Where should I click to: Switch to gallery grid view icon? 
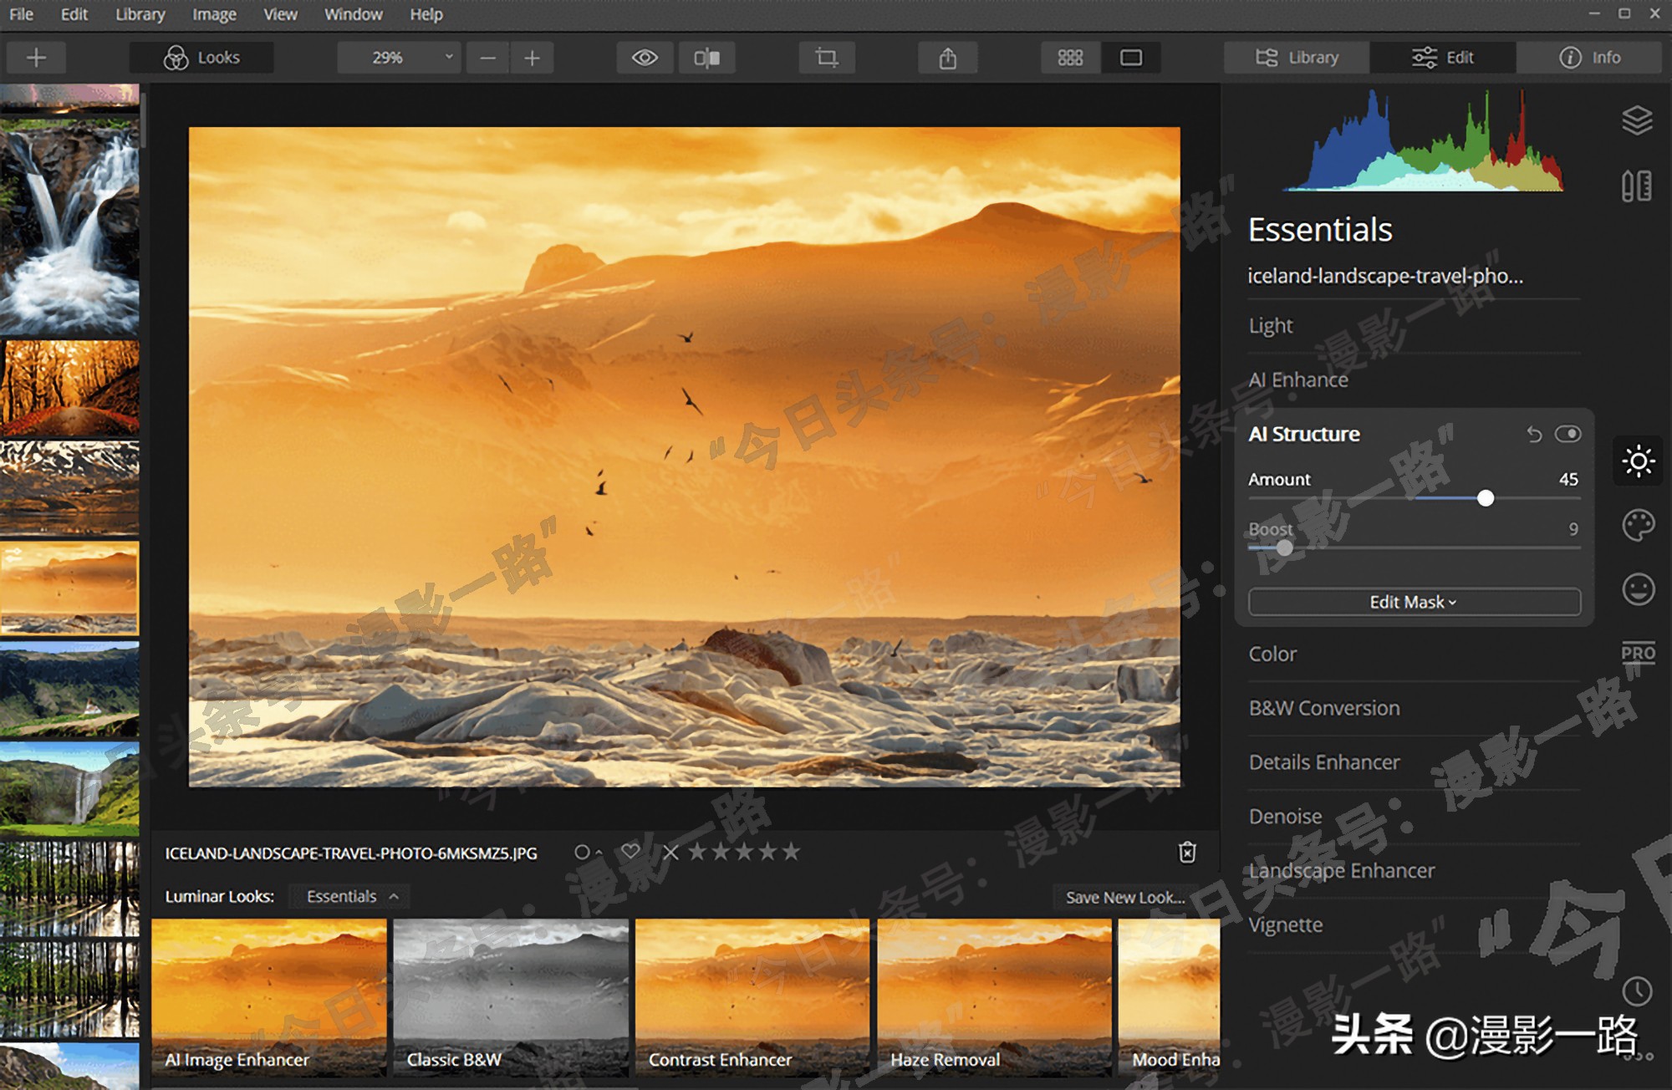pyautogui.click(x=1070, y=58)
